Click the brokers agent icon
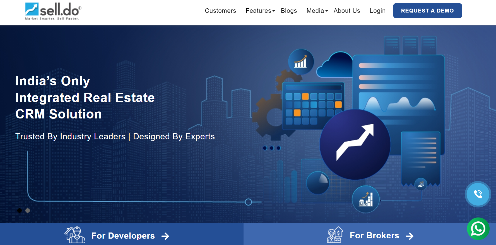The width and height of the screenshot is (496, 245). click(x=335, y=235)
